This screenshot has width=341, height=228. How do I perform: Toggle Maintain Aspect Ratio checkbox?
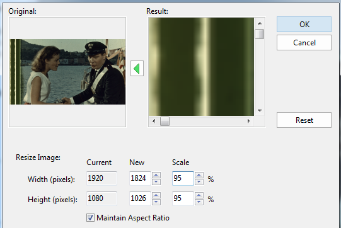pyautogui.click(x=90, y=217)
